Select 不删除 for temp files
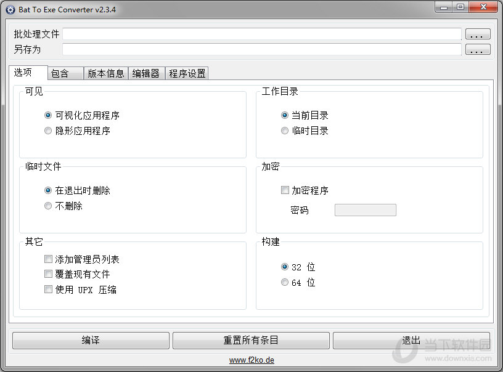The height and width of the screenshot is (372, 503). (63, 206)
